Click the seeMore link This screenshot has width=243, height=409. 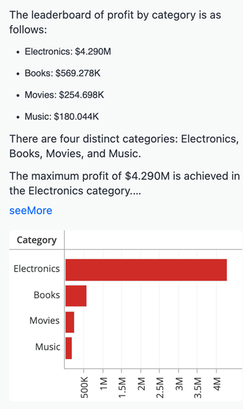(x=31, y=210)
